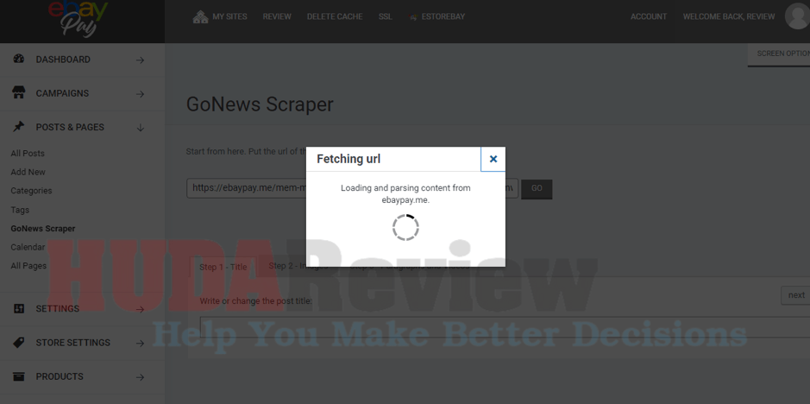Open GoNews Scraper sidebar link
The height and width of the screenshot is (404, 810).
[x=43, y=228]
